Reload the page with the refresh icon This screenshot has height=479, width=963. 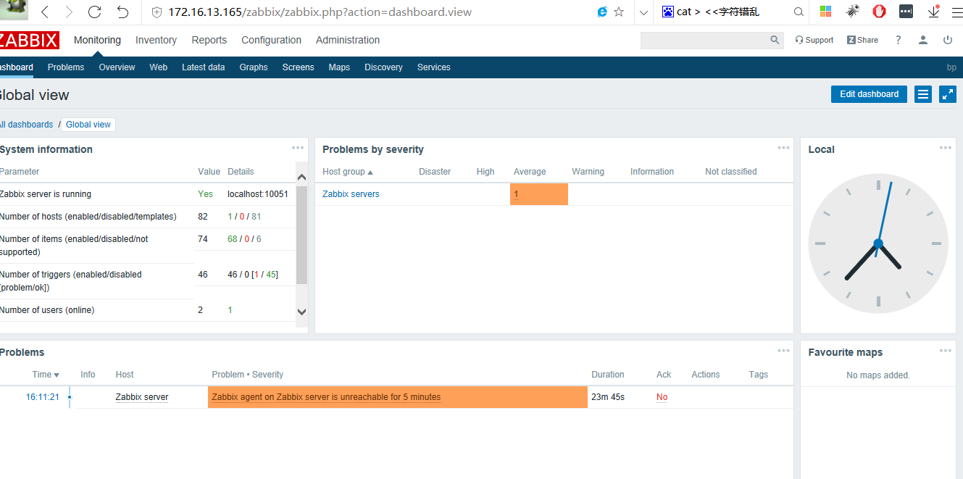[x=94, y=12]
